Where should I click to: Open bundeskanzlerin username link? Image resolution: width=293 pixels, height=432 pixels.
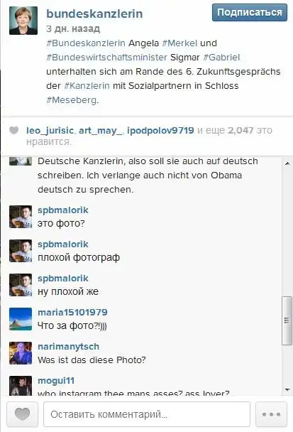click(x=94, y=13)
